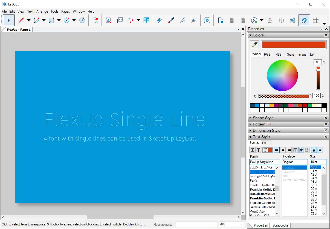330x229 pixels.
Task: Switch to Grays color tab
Action: (x=291, y=55)
